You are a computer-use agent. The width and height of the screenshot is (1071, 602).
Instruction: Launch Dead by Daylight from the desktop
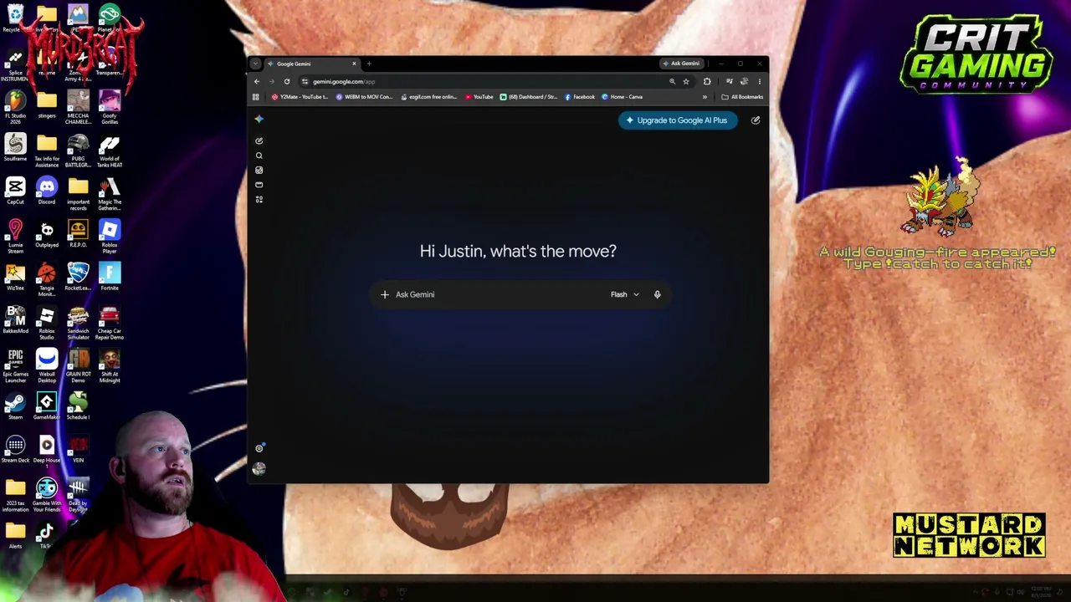(x=78, y=496)
